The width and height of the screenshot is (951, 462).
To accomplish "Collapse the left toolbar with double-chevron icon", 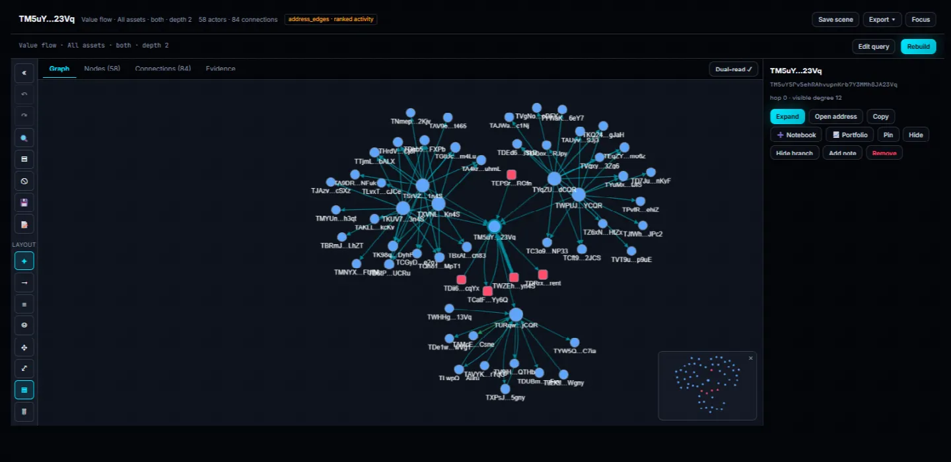I will (x=24, y=73).
